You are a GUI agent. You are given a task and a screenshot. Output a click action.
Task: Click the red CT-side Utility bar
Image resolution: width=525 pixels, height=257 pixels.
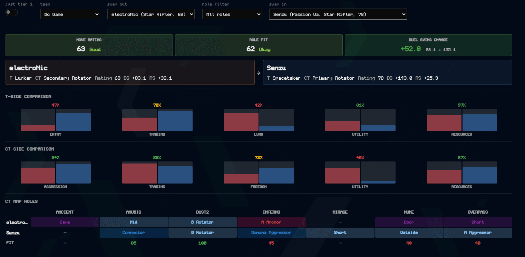pyautogui.click(x=343, y=176)
